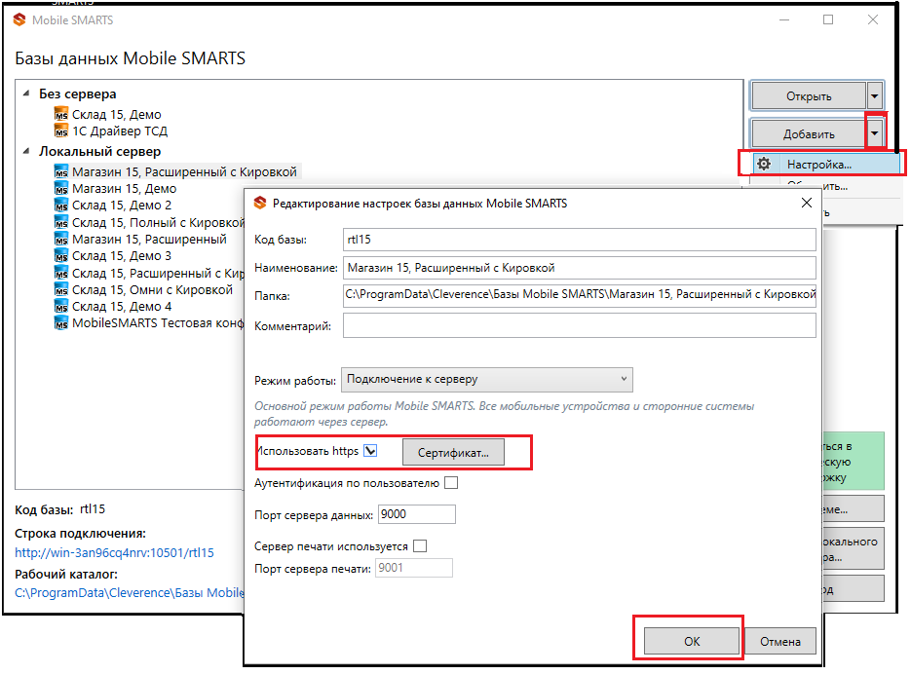The image size is (911, 674).
Task: Click the Сертификат... button
Action: click(453, 453)
